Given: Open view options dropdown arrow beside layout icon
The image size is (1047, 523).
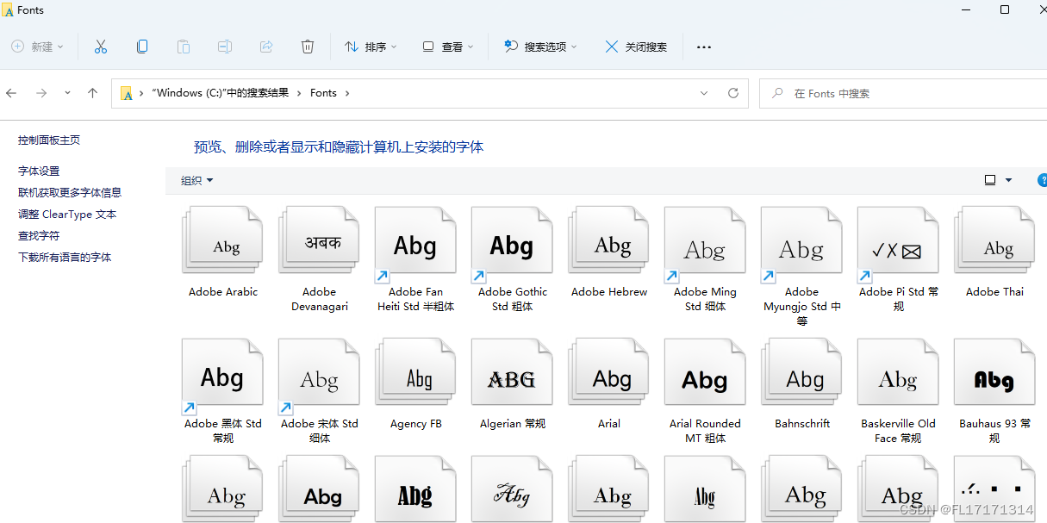Looking at the screenshot, I should pos(1008,180).
